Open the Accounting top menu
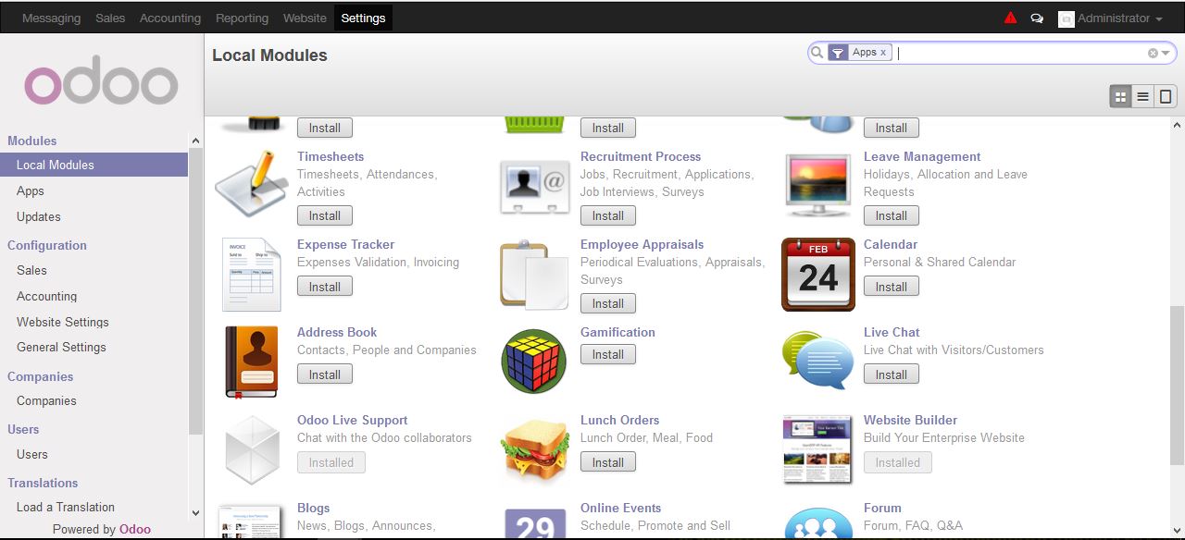The image size is (1185, 540). click(x=170, y=18)
